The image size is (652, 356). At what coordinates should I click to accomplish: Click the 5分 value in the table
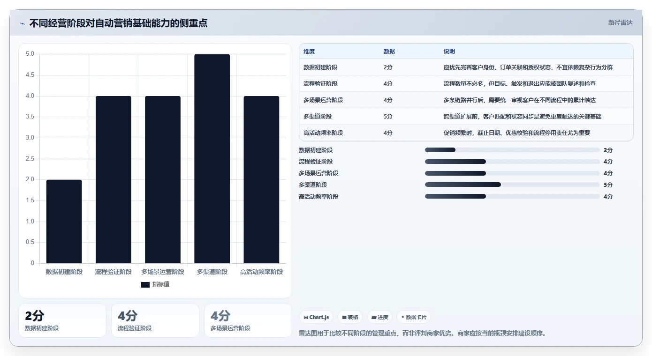(x=388, y=117)
